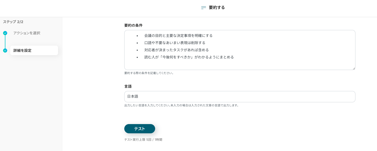Place cursor in 会議の目的 bullet line
The image size is (377, 151).
tap(178, 36)
